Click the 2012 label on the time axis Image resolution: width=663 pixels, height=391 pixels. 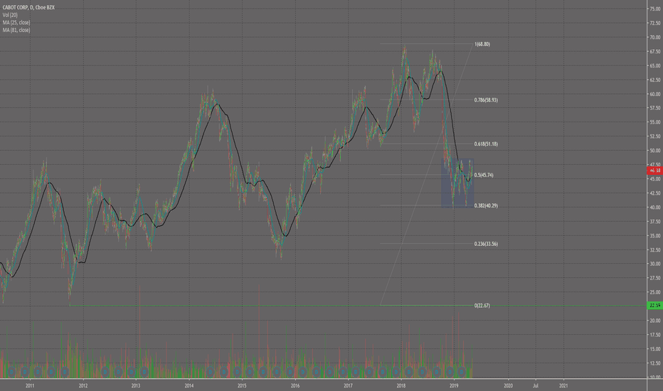pyautogui.click(x=83, y=385)
